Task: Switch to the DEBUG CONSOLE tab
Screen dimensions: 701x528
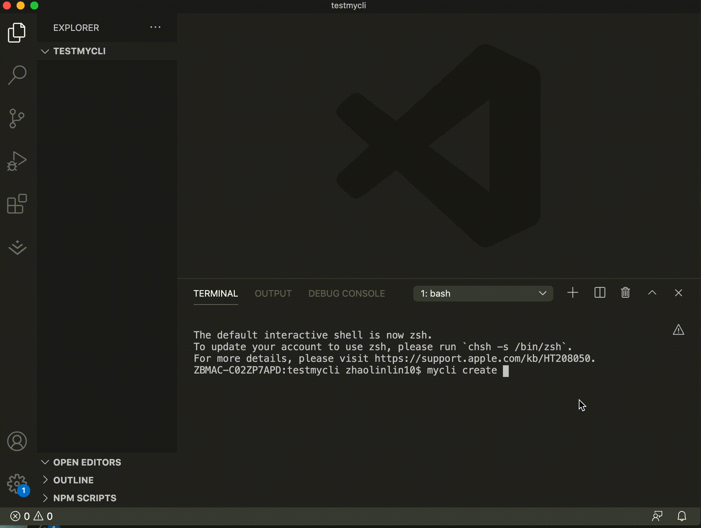Action: [x=347, y=294]
